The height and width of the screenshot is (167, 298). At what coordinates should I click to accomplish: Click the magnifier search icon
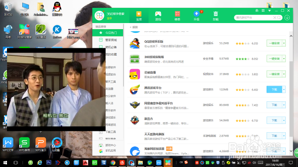pyautogui.click(x=279, y=17)
